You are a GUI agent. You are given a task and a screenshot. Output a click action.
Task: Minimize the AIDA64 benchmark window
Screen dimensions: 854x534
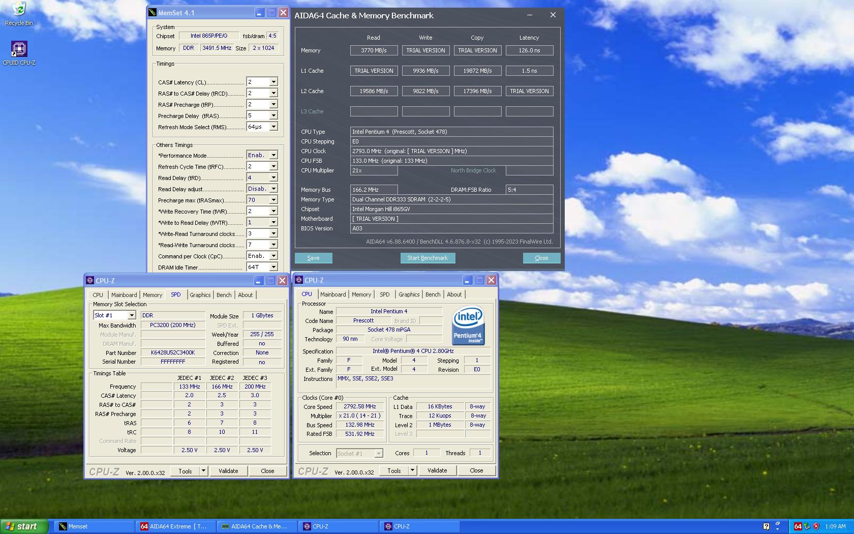pos(530,15)
